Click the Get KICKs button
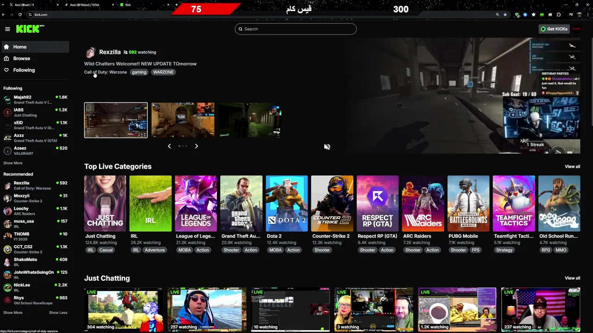This screenshot has width=593, height=333. [x=554, y=29]
